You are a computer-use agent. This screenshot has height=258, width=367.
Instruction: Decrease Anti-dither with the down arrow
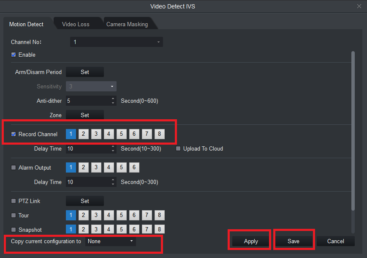tap(113, 103)
